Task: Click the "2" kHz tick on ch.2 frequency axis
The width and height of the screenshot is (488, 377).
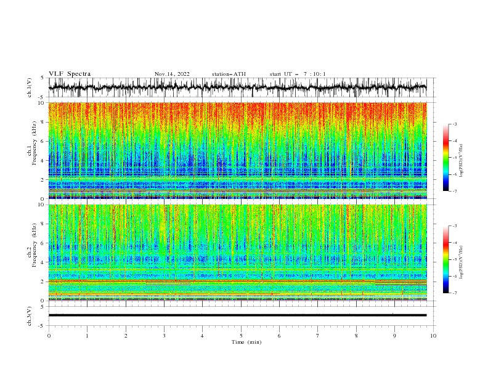Action: [x=43, y=282]
